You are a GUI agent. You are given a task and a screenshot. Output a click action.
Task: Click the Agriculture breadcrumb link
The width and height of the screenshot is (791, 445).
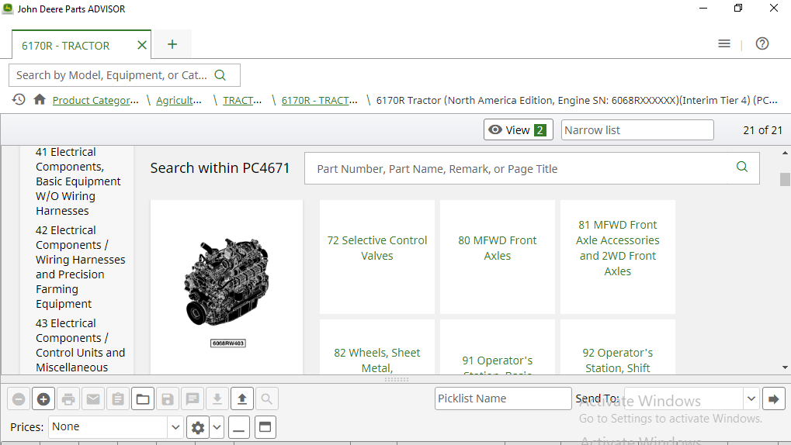click(x=179, y=100)
